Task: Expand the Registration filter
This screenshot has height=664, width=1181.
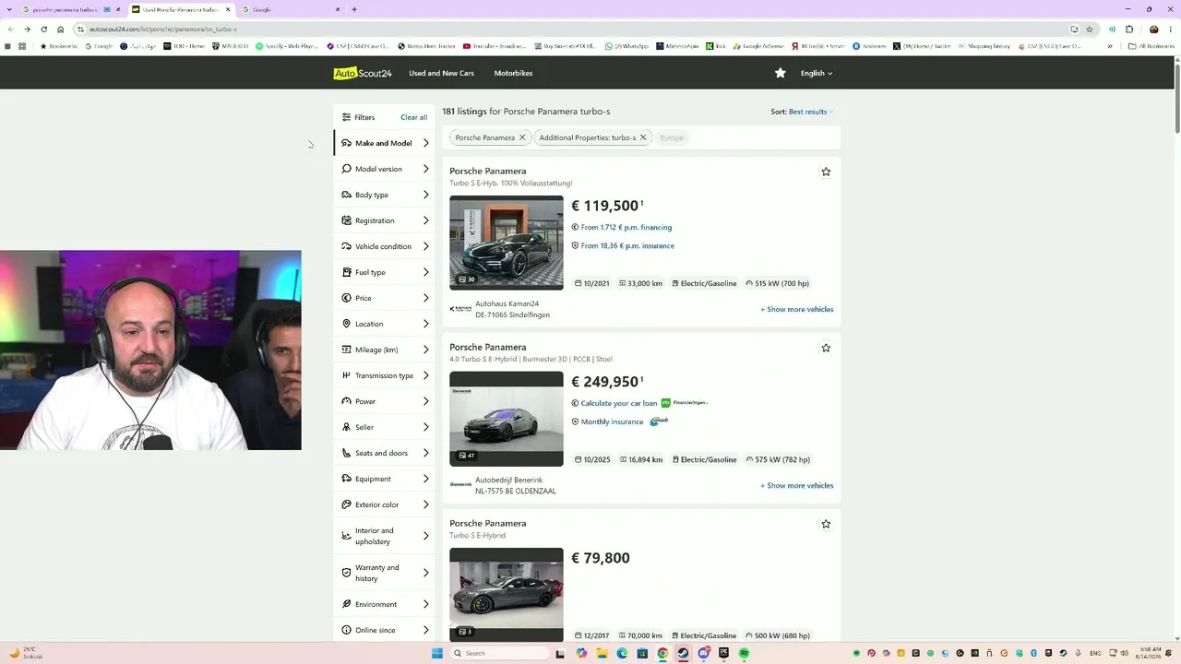Action: [385, 220]
